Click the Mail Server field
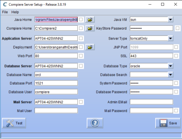The width and height of the screenshot is (182, 139). (56, 102)
